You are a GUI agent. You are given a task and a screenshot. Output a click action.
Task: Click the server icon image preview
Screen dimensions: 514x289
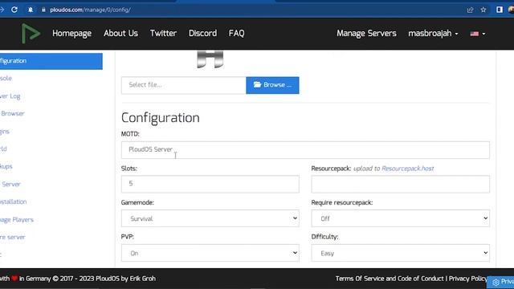(x=210, y=59)
